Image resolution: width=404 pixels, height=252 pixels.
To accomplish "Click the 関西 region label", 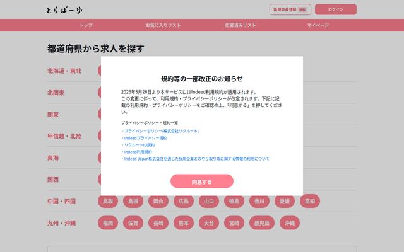I will [53, 180].
